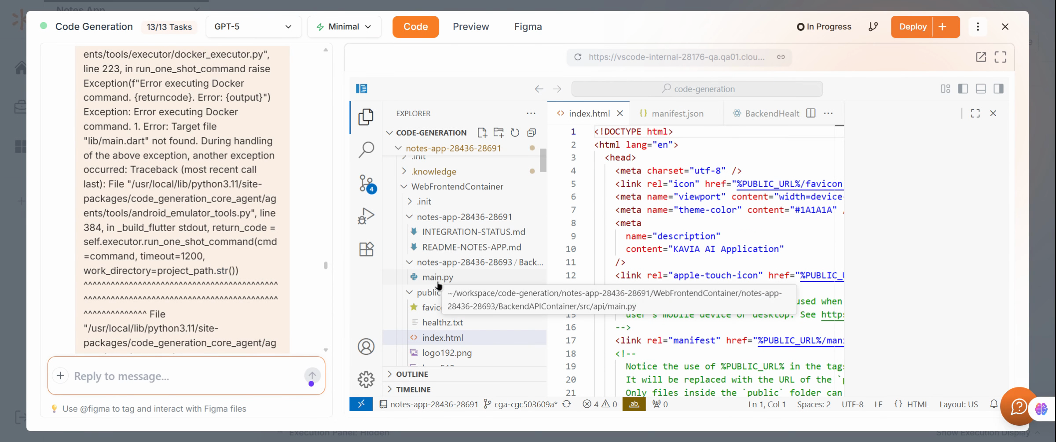Click the notifications bell in status bar
This screenshot has height=442, width=1056.
(x=994, y=404)
